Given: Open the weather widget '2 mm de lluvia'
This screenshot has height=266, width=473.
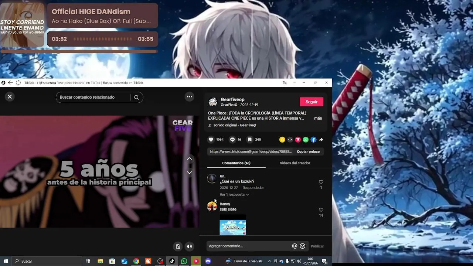Looking at the screenshot, I should point(244,261).
